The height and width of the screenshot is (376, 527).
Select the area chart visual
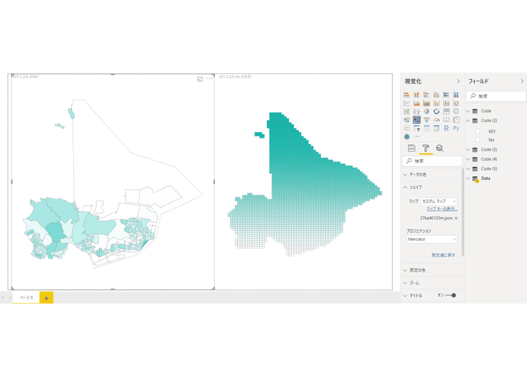click(x=416, y=103)
